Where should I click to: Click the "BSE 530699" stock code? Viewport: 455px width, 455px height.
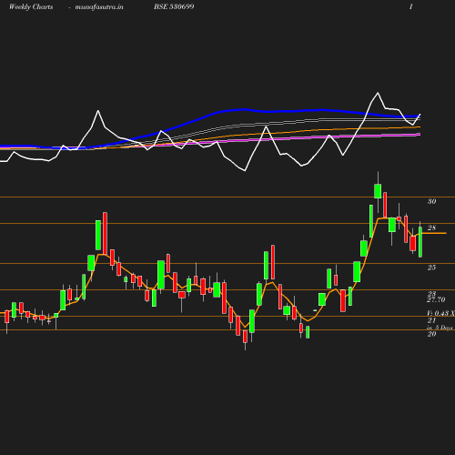(x=174, y=6)
